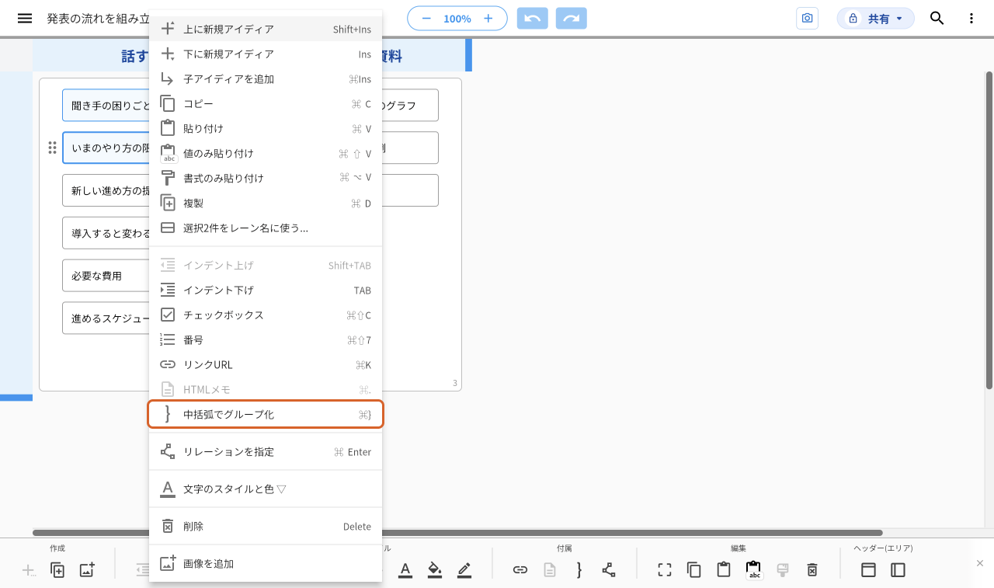Select 値のみ貼り付け menu entry
Screen dimensions: 994x588
coord(266,153)
